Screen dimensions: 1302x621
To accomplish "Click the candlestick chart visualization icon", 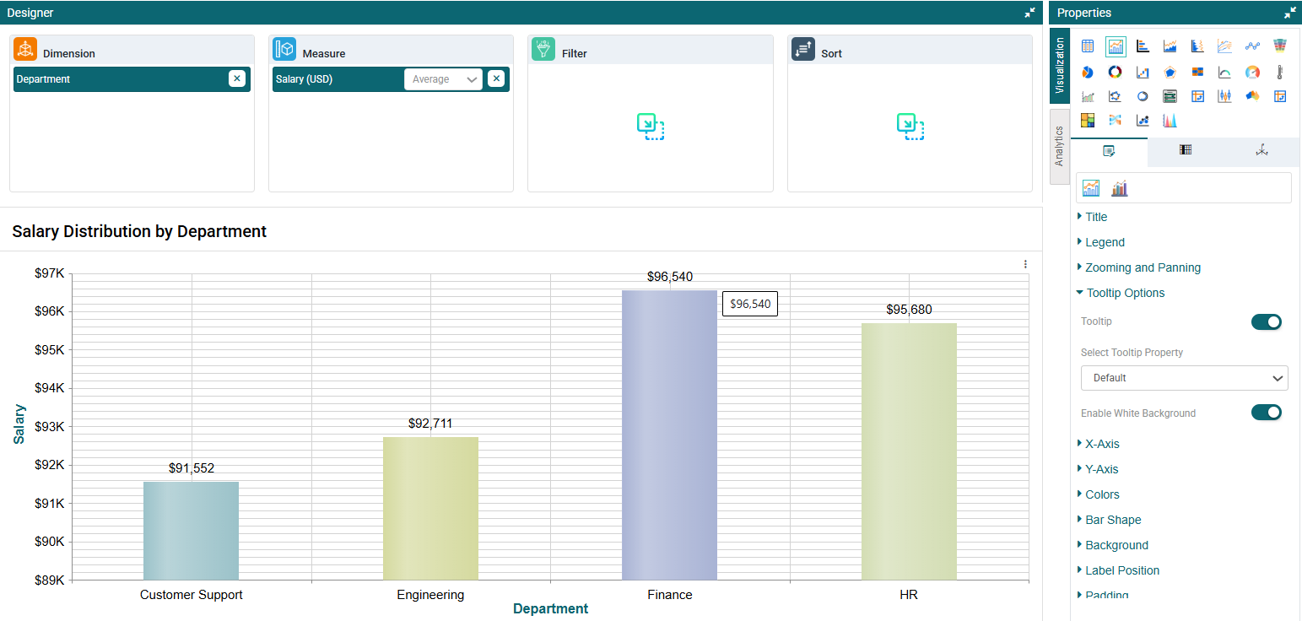I will coord(1224,96).
